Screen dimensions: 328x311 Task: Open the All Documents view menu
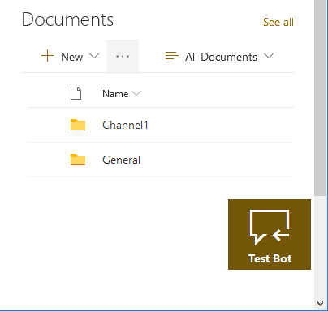(221, 57)
